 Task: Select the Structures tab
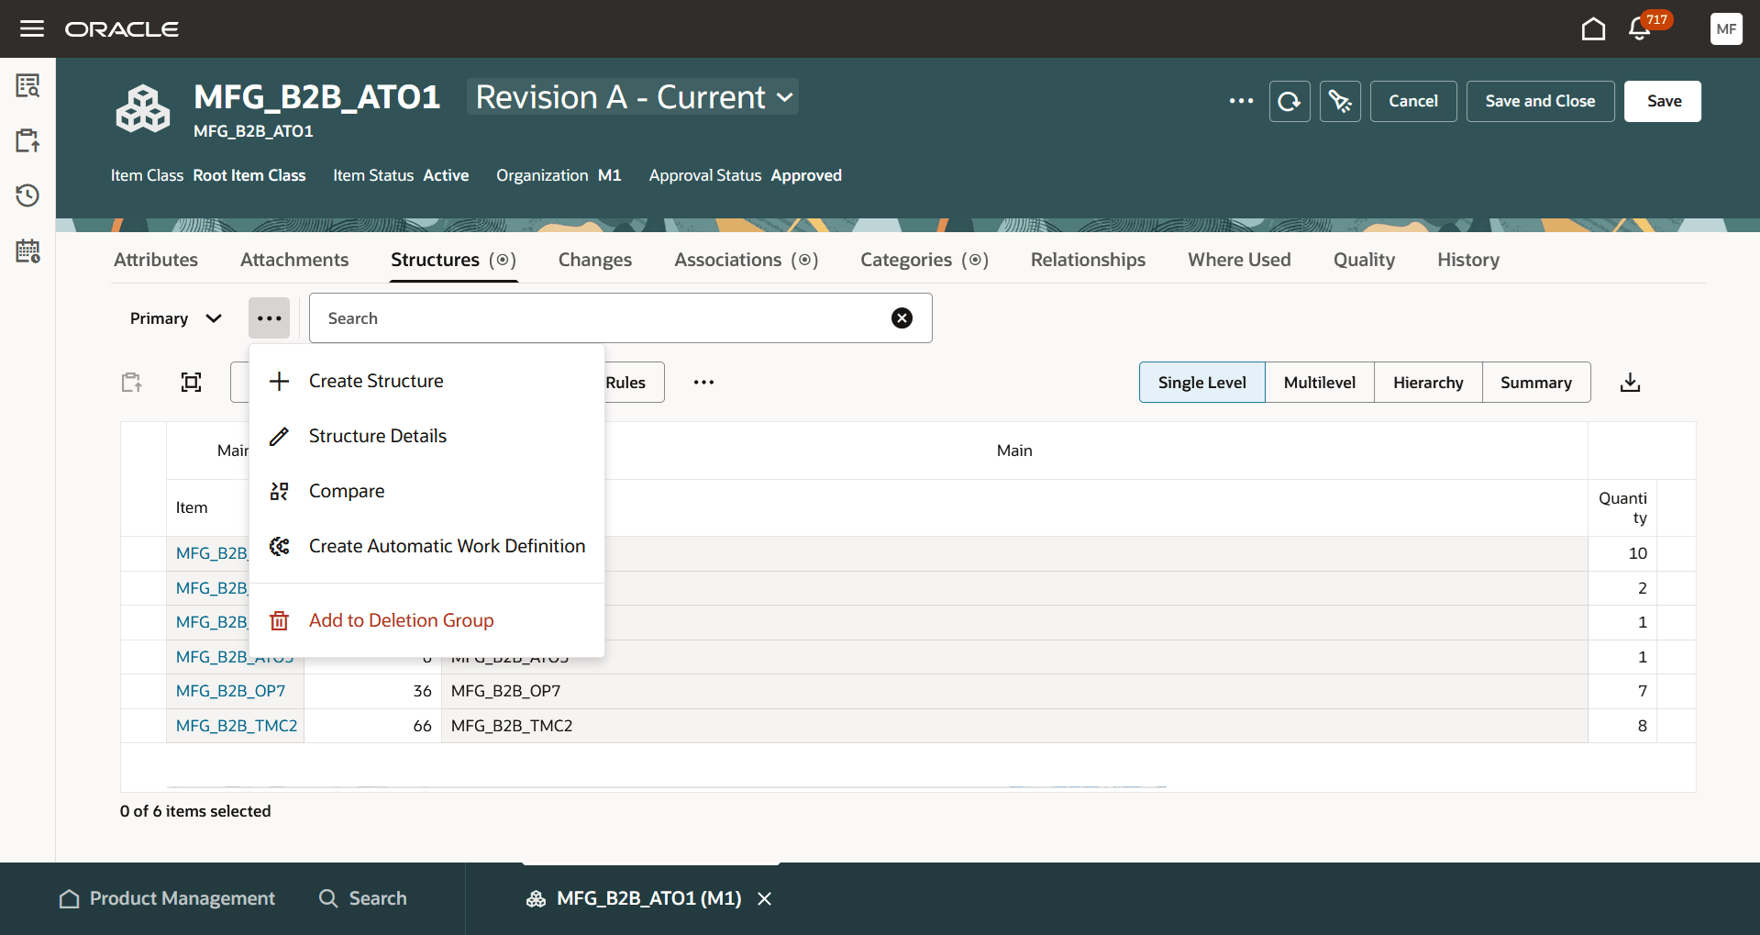point(453,260)
